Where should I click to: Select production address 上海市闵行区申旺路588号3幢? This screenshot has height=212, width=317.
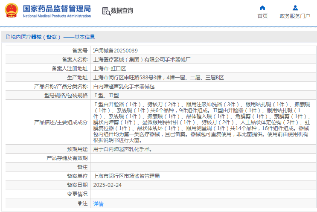(128, 78)
